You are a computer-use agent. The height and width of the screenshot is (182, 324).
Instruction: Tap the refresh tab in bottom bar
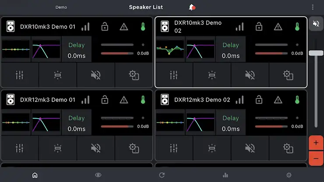coord(162,175)
